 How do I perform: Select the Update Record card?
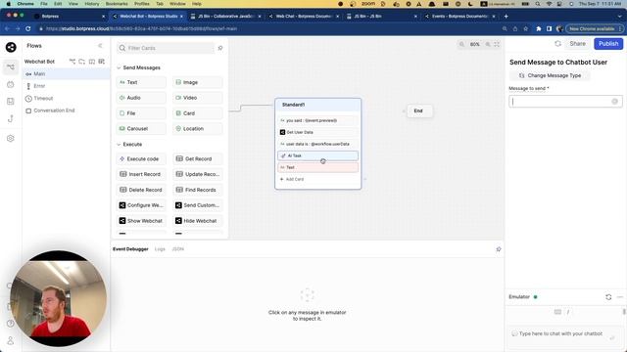[198, 174]
